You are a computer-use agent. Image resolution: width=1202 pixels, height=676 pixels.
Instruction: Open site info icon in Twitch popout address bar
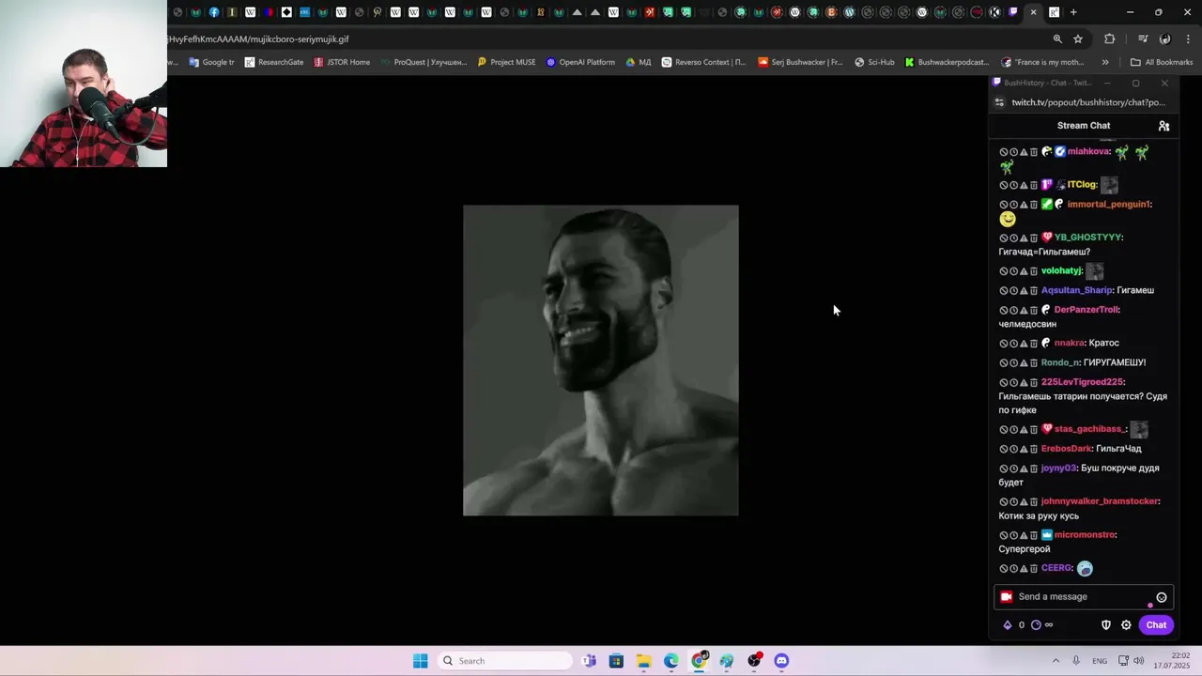click(999, 102)
